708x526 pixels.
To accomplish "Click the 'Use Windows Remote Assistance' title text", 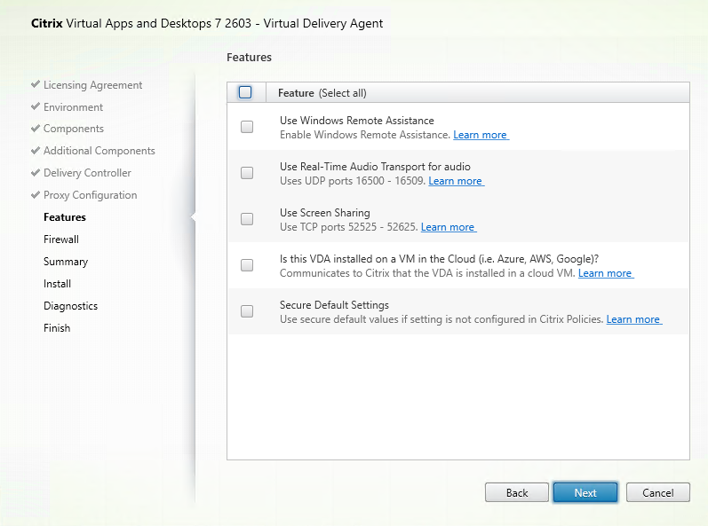I will 357,121.
